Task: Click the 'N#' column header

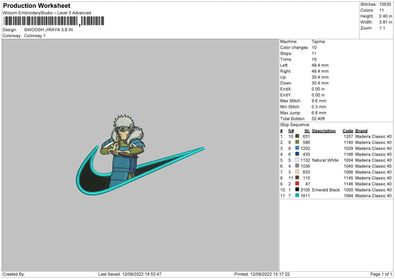Action: 291,131
